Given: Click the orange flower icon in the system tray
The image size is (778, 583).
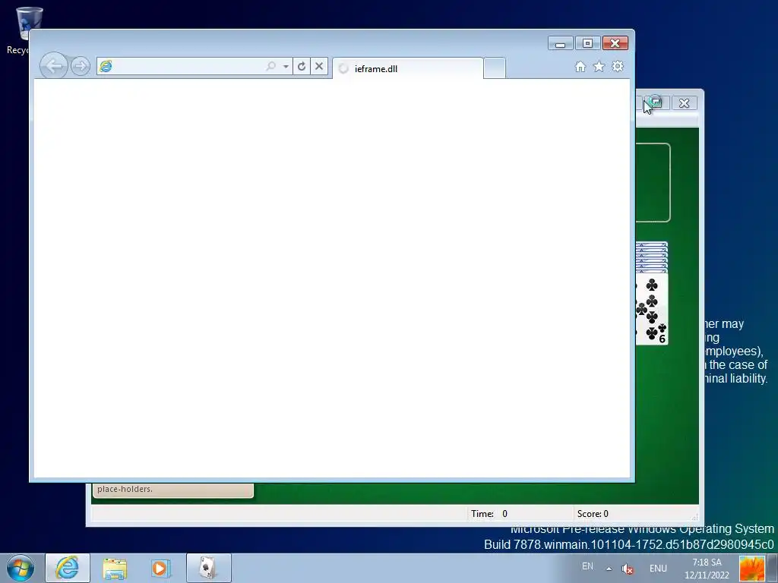Looking at the screenshot, I should [x=751, y=568].
